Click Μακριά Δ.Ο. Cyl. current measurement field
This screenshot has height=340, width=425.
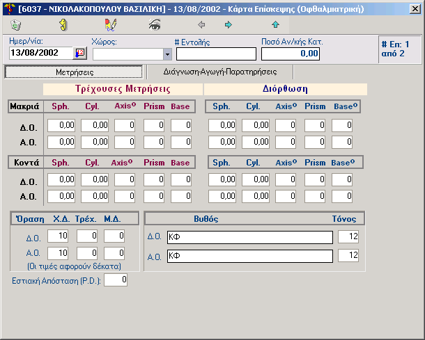pyautogui.click(x=95, y=126)
